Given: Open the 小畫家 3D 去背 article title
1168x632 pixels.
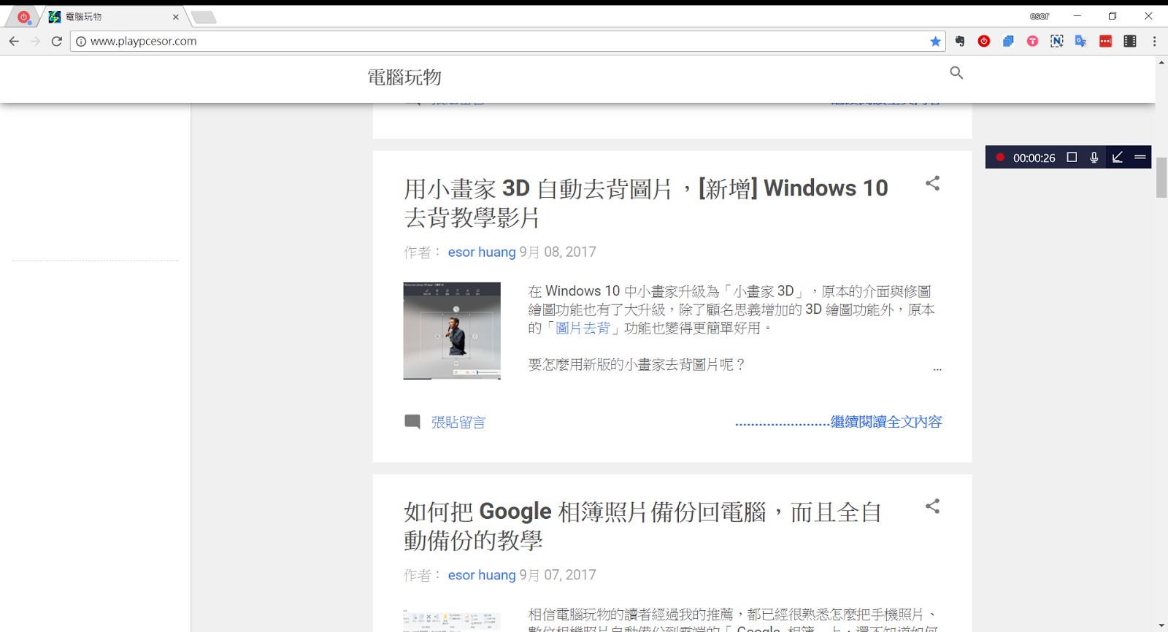Looking at the screenshot, I should [x=645, y=203].
